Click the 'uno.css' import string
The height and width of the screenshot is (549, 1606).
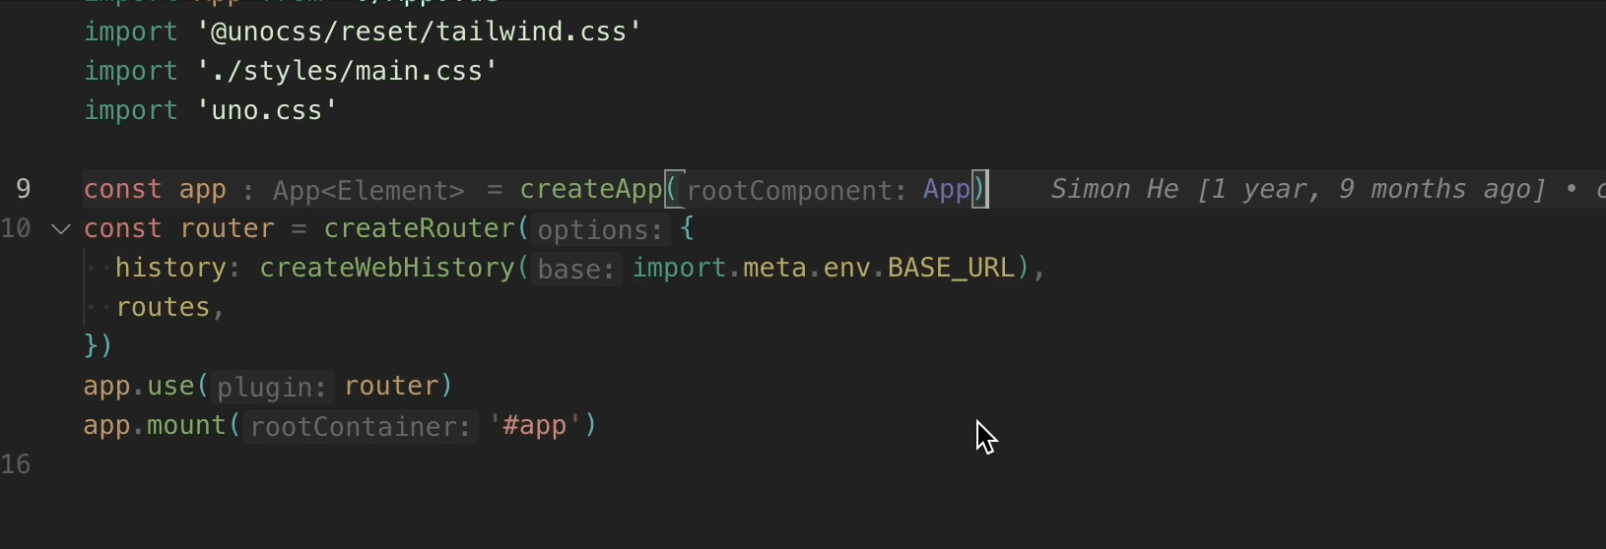click(267, 110)
